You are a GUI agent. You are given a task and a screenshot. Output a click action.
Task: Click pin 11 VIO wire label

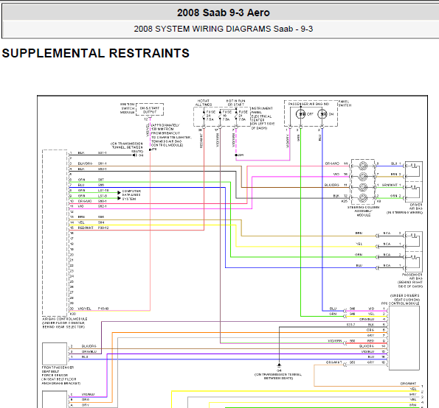(x=80, y=206)
